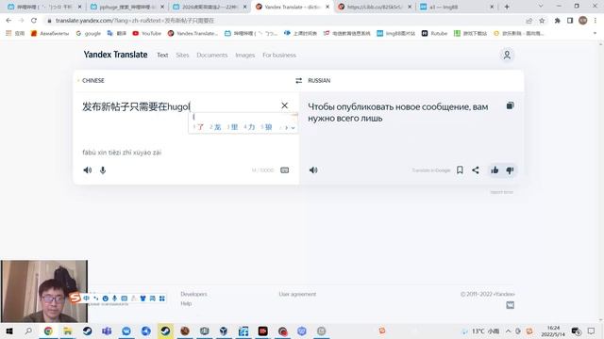This screenshot has width=604, height=339.
Task: Click the address bar URL
Action: point(134,21)
